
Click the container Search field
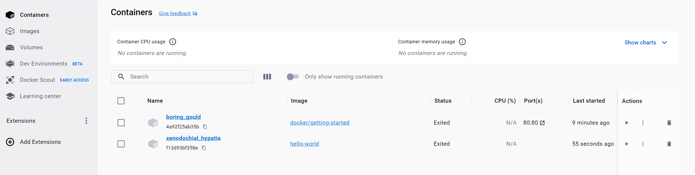[x=182, y=77]
